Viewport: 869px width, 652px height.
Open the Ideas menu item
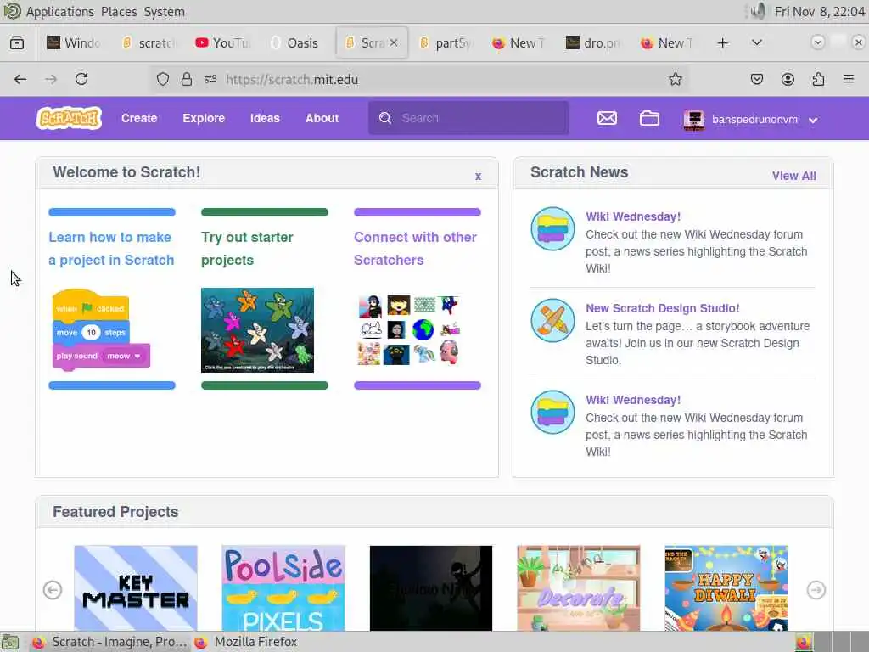coord(265,118)
